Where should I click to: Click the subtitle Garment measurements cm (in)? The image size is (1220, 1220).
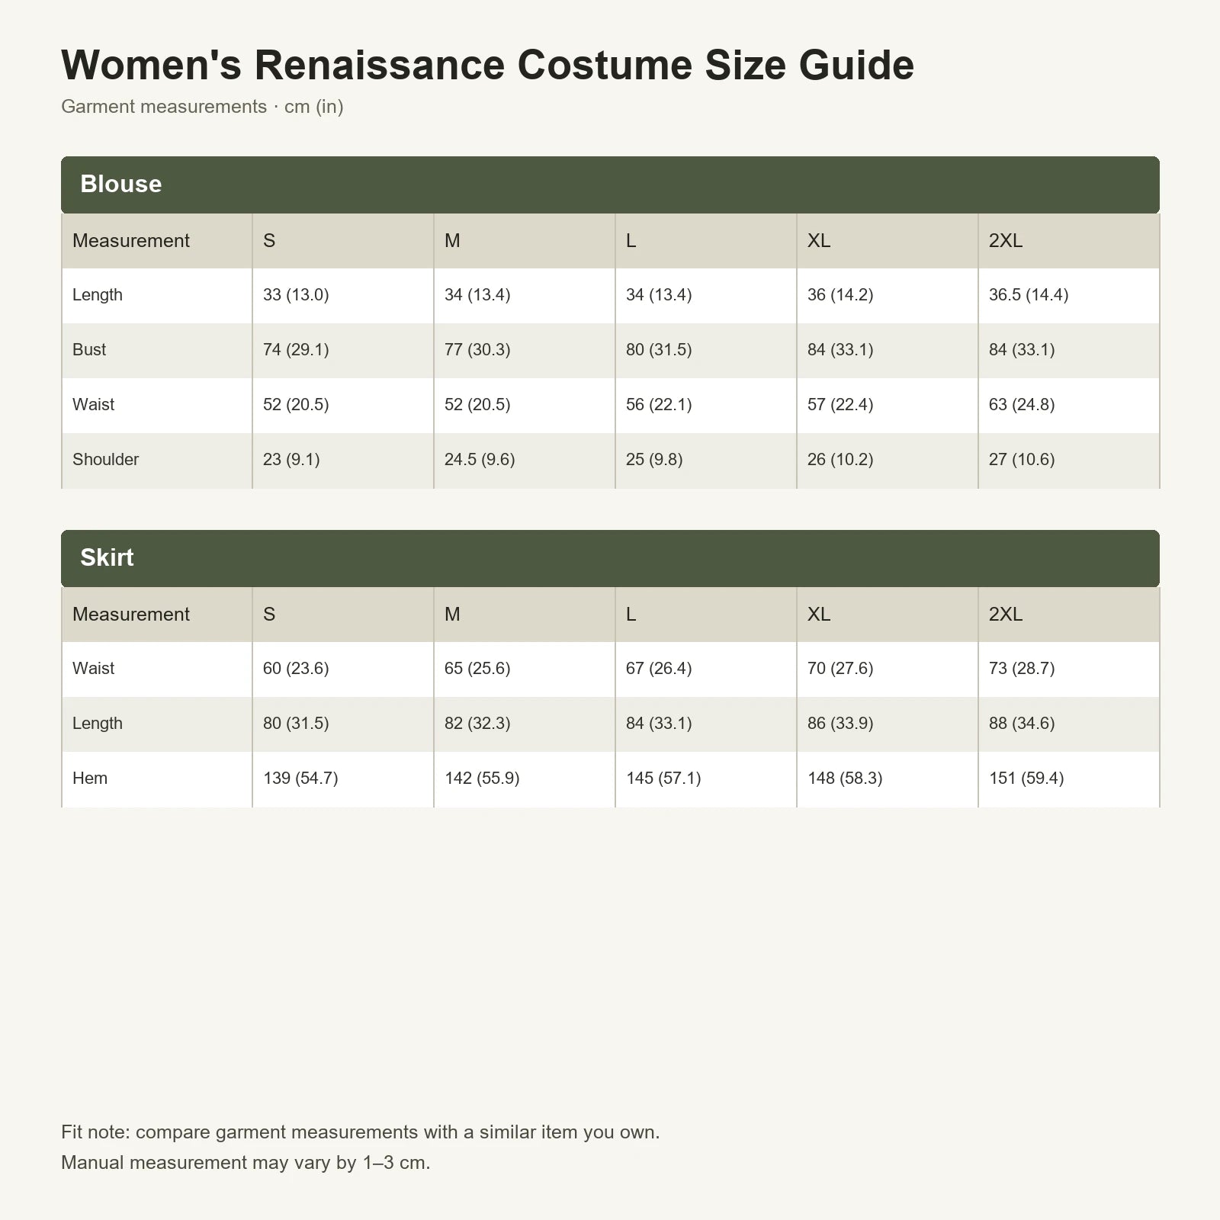tap(202, 107)
